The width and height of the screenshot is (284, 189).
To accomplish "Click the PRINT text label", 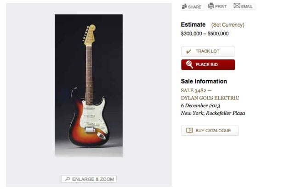I will (x=221, y=6).
